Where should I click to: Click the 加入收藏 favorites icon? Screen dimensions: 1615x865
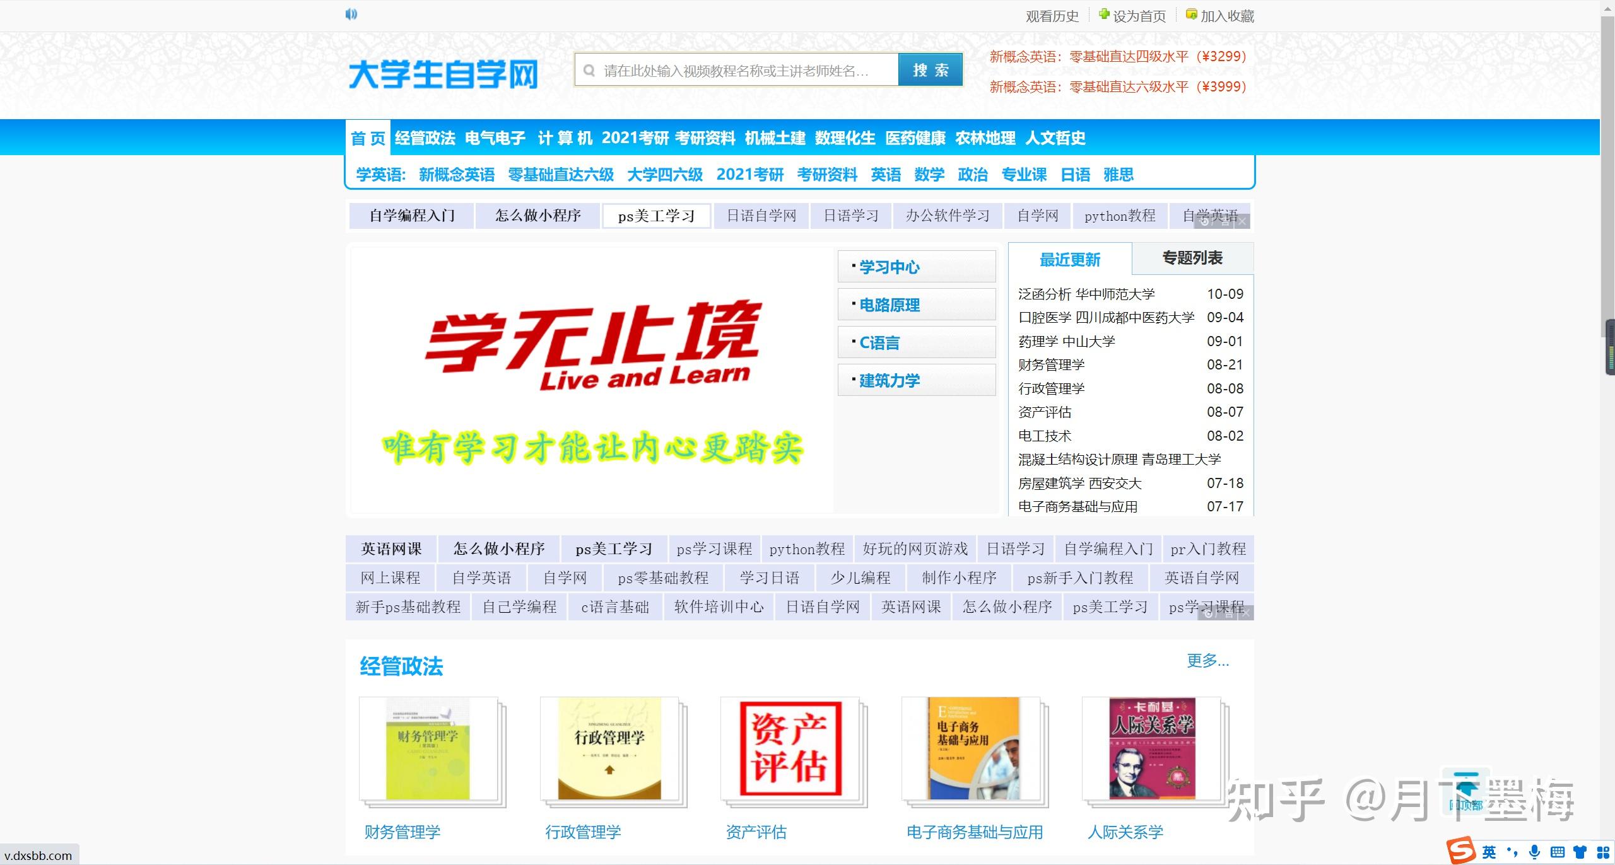tap(1191, 15)
